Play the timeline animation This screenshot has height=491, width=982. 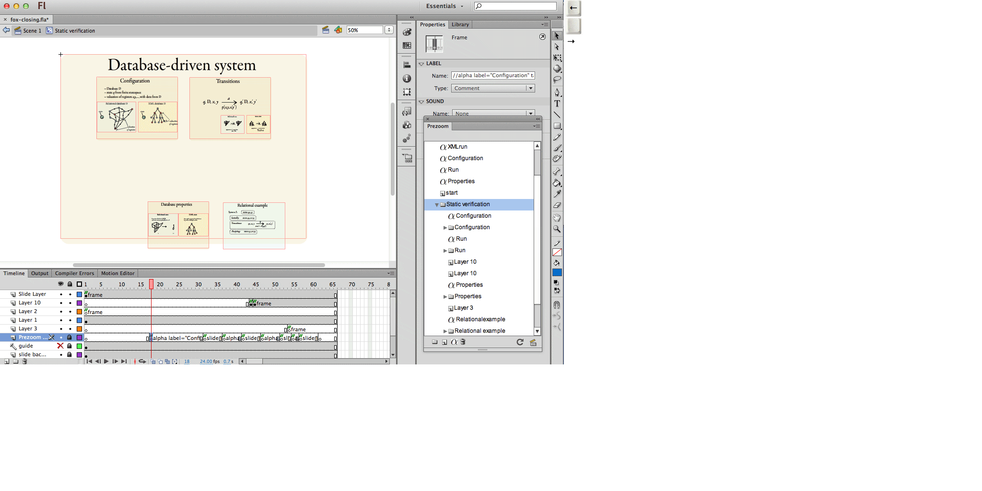(106, 362)
